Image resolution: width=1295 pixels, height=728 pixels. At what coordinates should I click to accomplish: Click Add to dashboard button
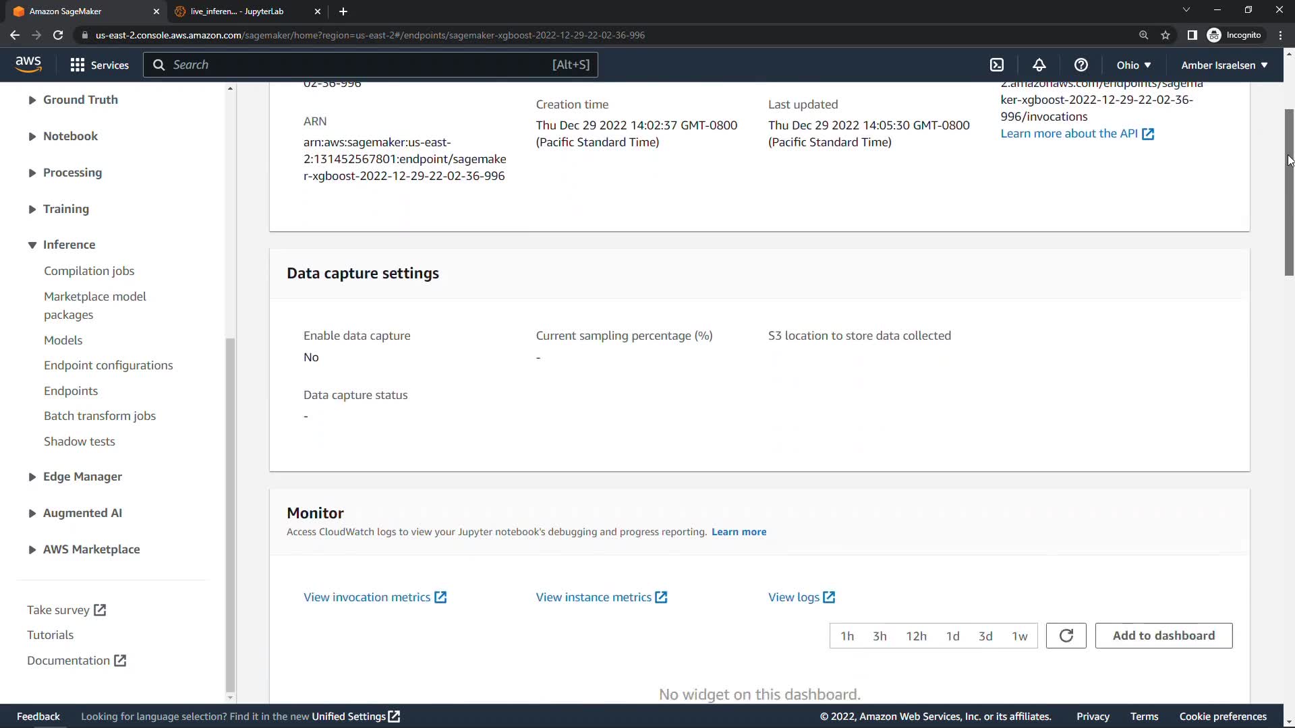click(x=1163, y=636)
